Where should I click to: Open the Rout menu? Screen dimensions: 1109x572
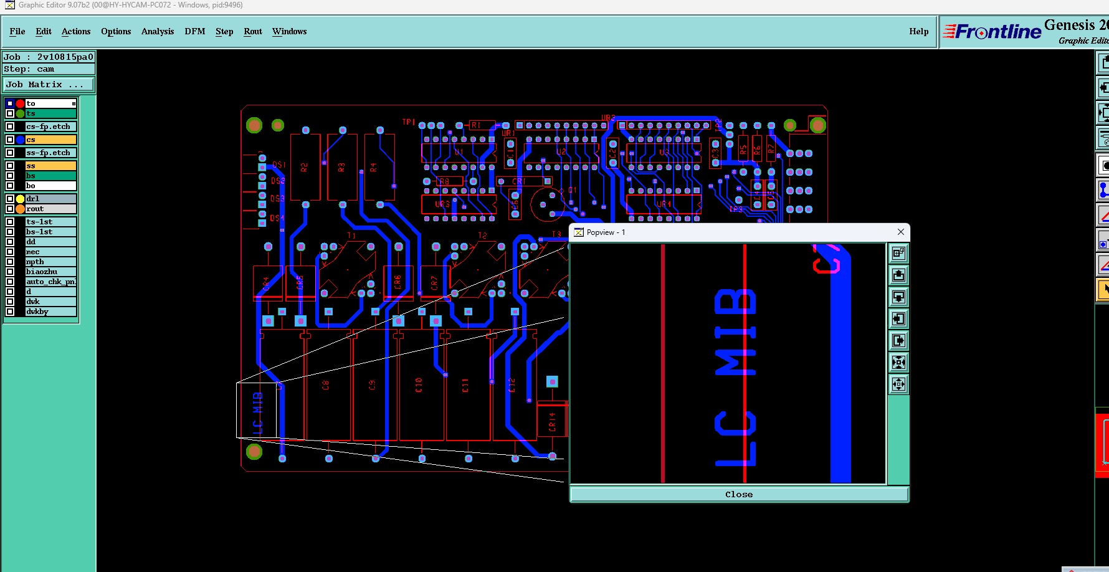[x=253, y=31]
